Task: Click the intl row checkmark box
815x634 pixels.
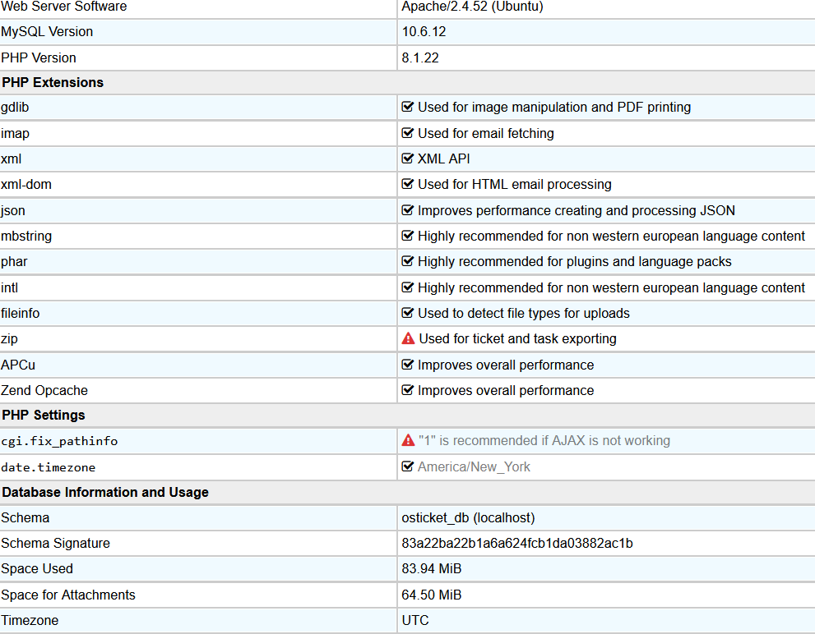Action: (x=407, y=287)
